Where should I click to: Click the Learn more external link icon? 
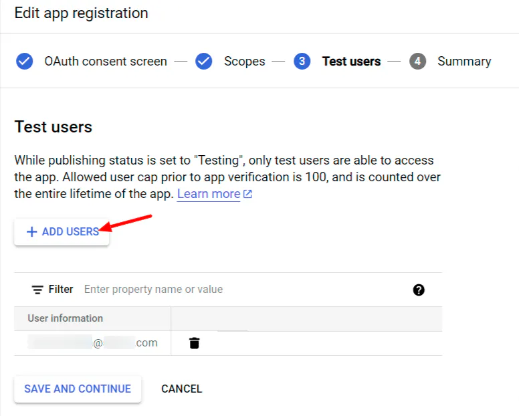coord(247,194)
